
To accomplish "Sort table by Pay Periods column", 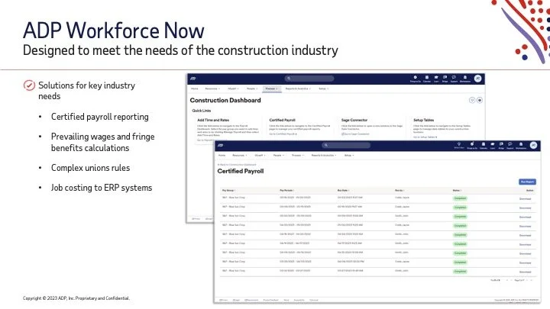I will tap(287, 191).
